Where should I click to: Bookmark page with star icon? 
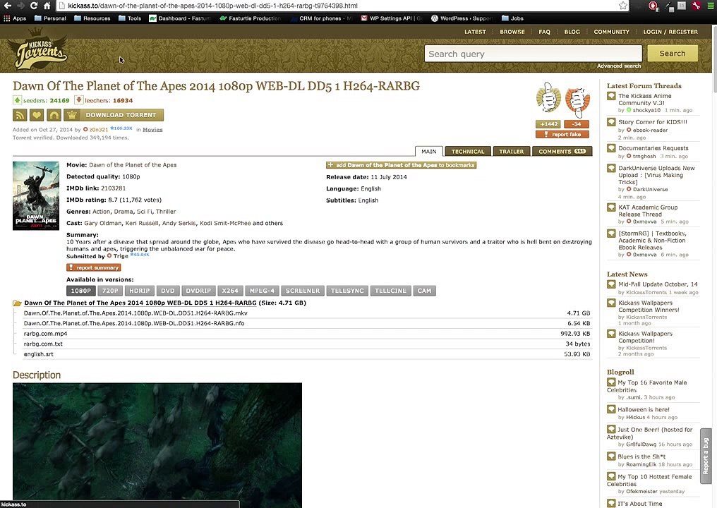click(623, 6)
